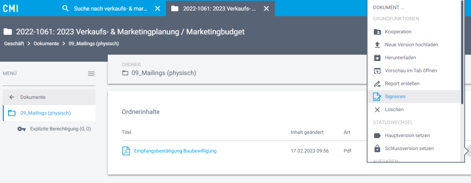Click the Hauptversion setzen tag icon
471x183 pixels.
(377, 136)
